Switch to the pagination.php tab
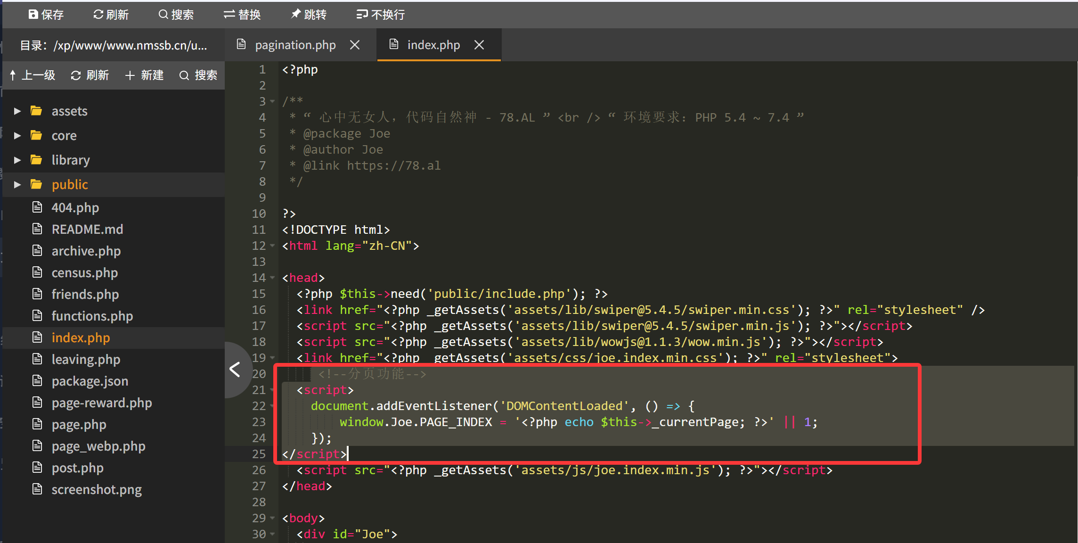Image resolution: width=1078 pixels, height=543 pixels. pyautogui.click(x=295, y=45)
